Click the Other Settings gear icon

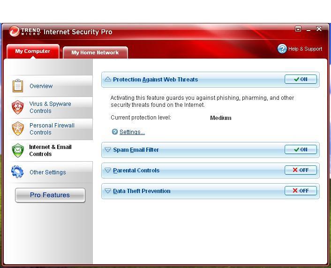(17, 172)
